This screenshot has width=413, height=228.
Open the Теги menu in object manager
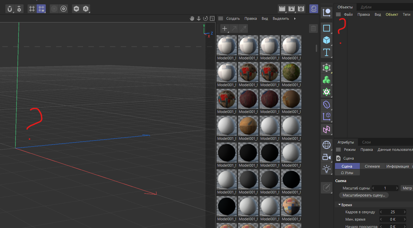pyautogui.click(x=407, y=14)
